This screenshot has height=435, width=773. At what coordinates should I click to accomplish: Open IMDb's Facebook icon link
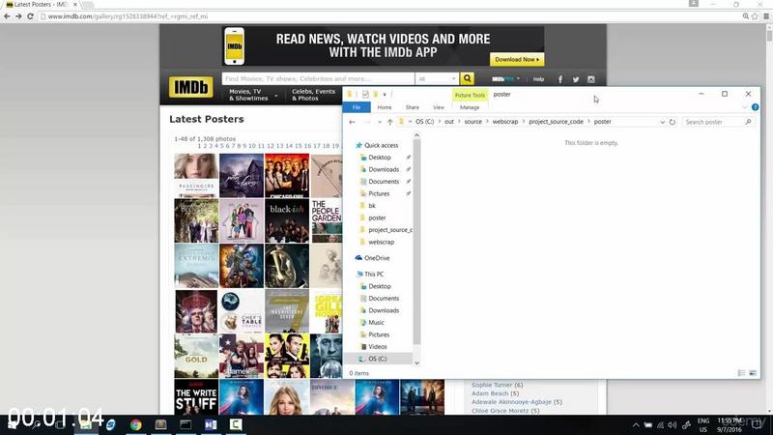pos(560,79)
